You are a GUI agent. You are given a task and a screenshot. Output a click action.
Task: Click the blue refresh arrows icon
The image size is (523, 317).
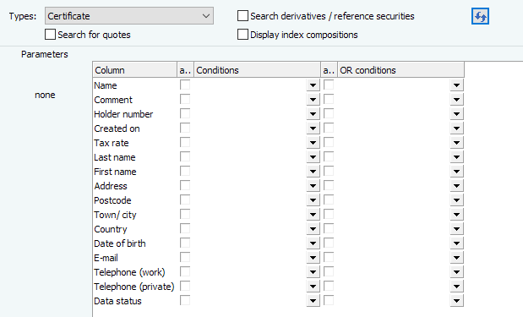pyautogui.click(x=480, y=16)
